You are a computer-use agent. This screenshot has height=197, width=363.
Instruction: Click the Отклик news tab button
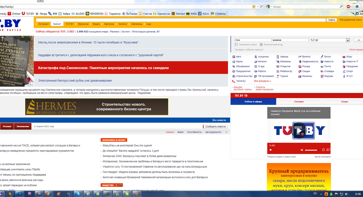(x=7, y=127)
